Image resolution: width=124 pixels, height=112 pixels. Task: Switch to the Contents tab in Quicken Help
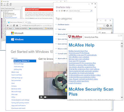click(3, 8)
